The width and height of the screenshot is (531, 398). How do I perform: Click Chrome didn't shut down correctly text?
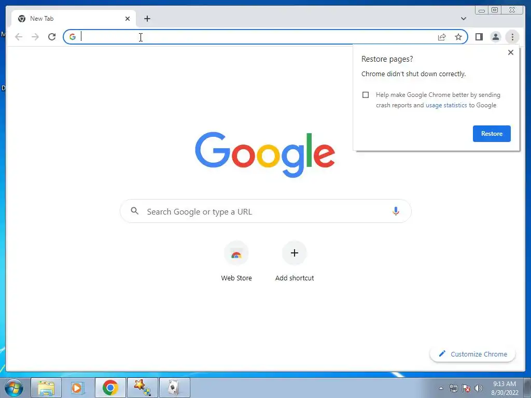[x=413, y=74]
